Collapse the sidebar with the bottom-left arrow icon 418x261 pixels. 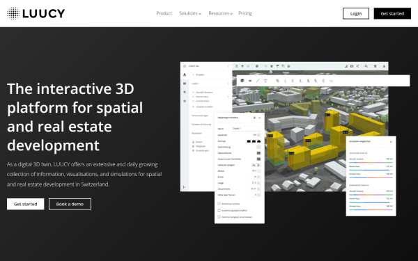pos(184,187)
